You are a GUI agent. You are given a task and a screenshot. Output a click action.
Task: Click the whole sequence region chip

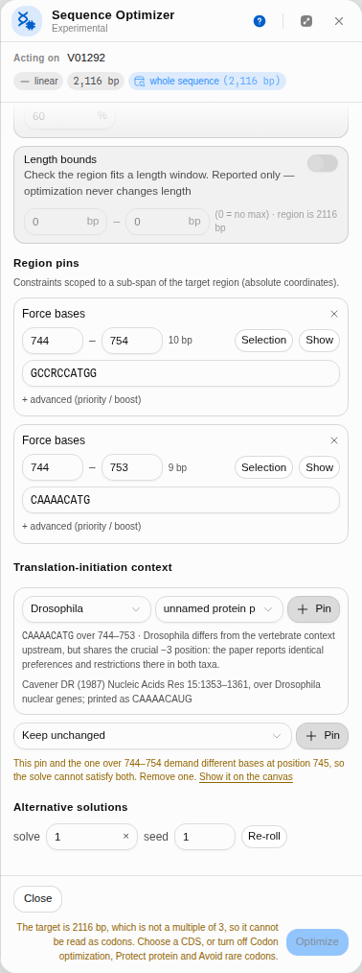[x=207, y=82]
